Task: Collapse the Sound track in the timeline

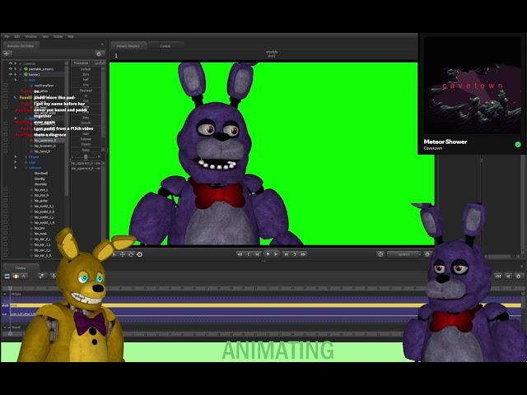Action: [x=5, y=328]
